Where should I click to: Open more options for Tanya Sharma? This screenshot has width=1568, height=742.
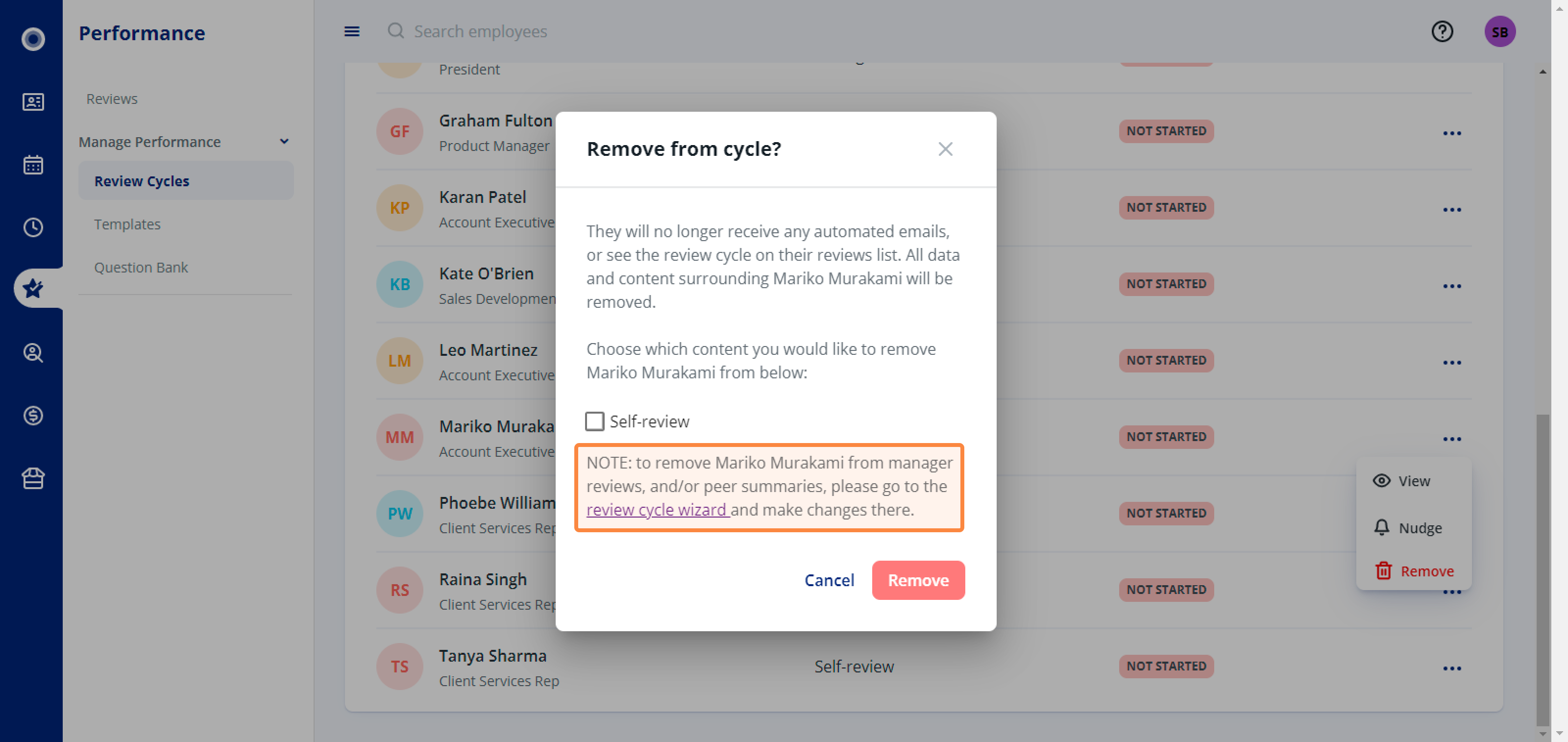click(x=1452, y=668)
